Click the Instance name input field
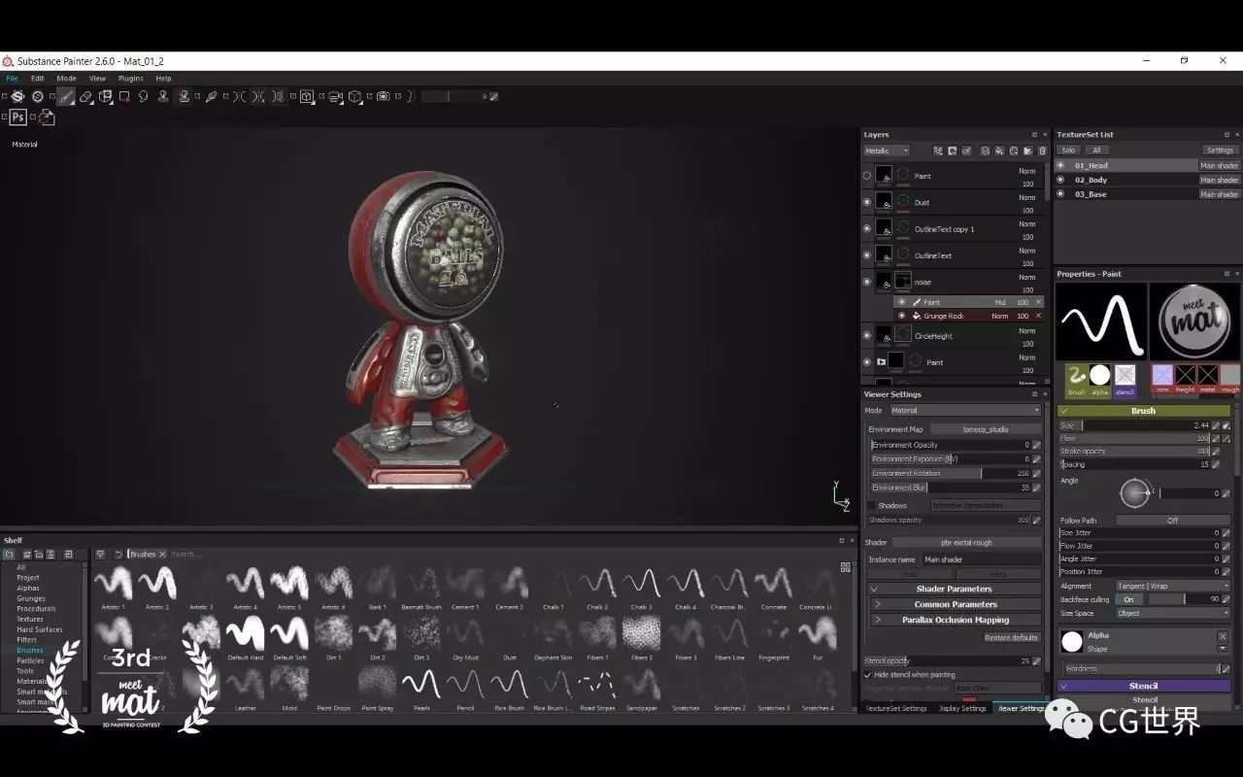Image resolution: width=1243 pixels, height=777 pixels. pyautogui.click(x=981, y=559)
